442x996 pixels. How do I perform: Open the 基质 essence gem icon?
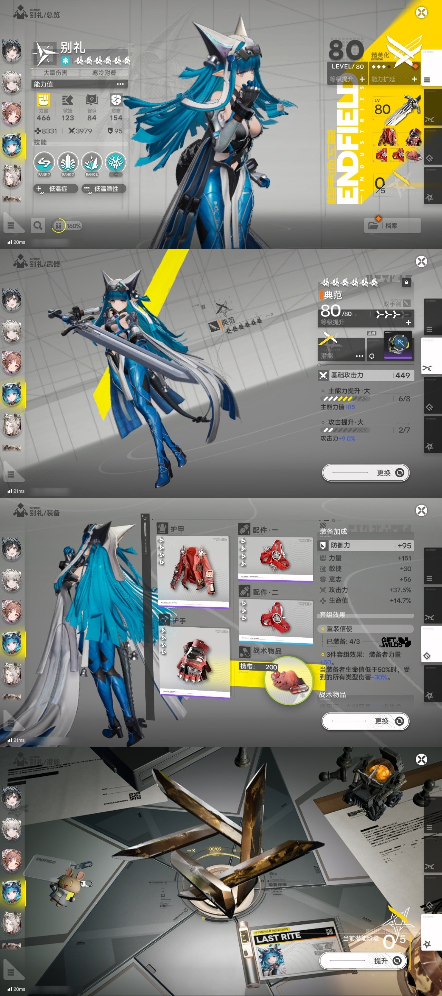tap(398, 345)
